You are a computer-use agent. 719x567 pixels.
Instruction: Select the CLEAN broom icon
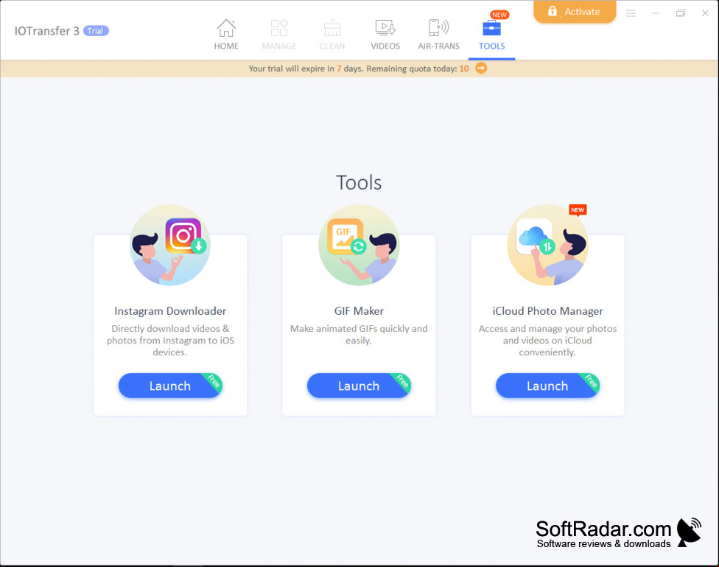tap(332, 28)
